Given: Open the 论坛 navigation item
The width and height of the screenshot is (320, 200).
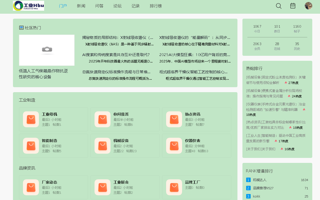Looking at the screenshot, I should [117, 6].
